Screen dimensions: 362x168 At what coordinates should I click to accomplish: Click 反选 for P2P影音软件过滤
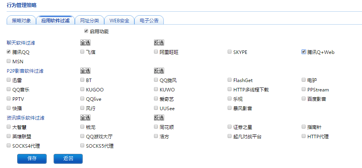(159, 71)
